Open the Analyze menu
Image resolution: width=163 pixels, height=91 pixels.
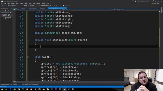[38, 3]
